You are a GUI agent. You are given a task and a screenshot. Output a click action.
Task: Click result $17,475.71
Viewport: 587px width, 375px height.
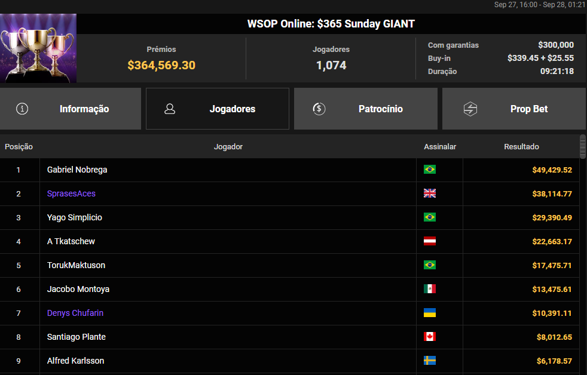coord(552,266)
